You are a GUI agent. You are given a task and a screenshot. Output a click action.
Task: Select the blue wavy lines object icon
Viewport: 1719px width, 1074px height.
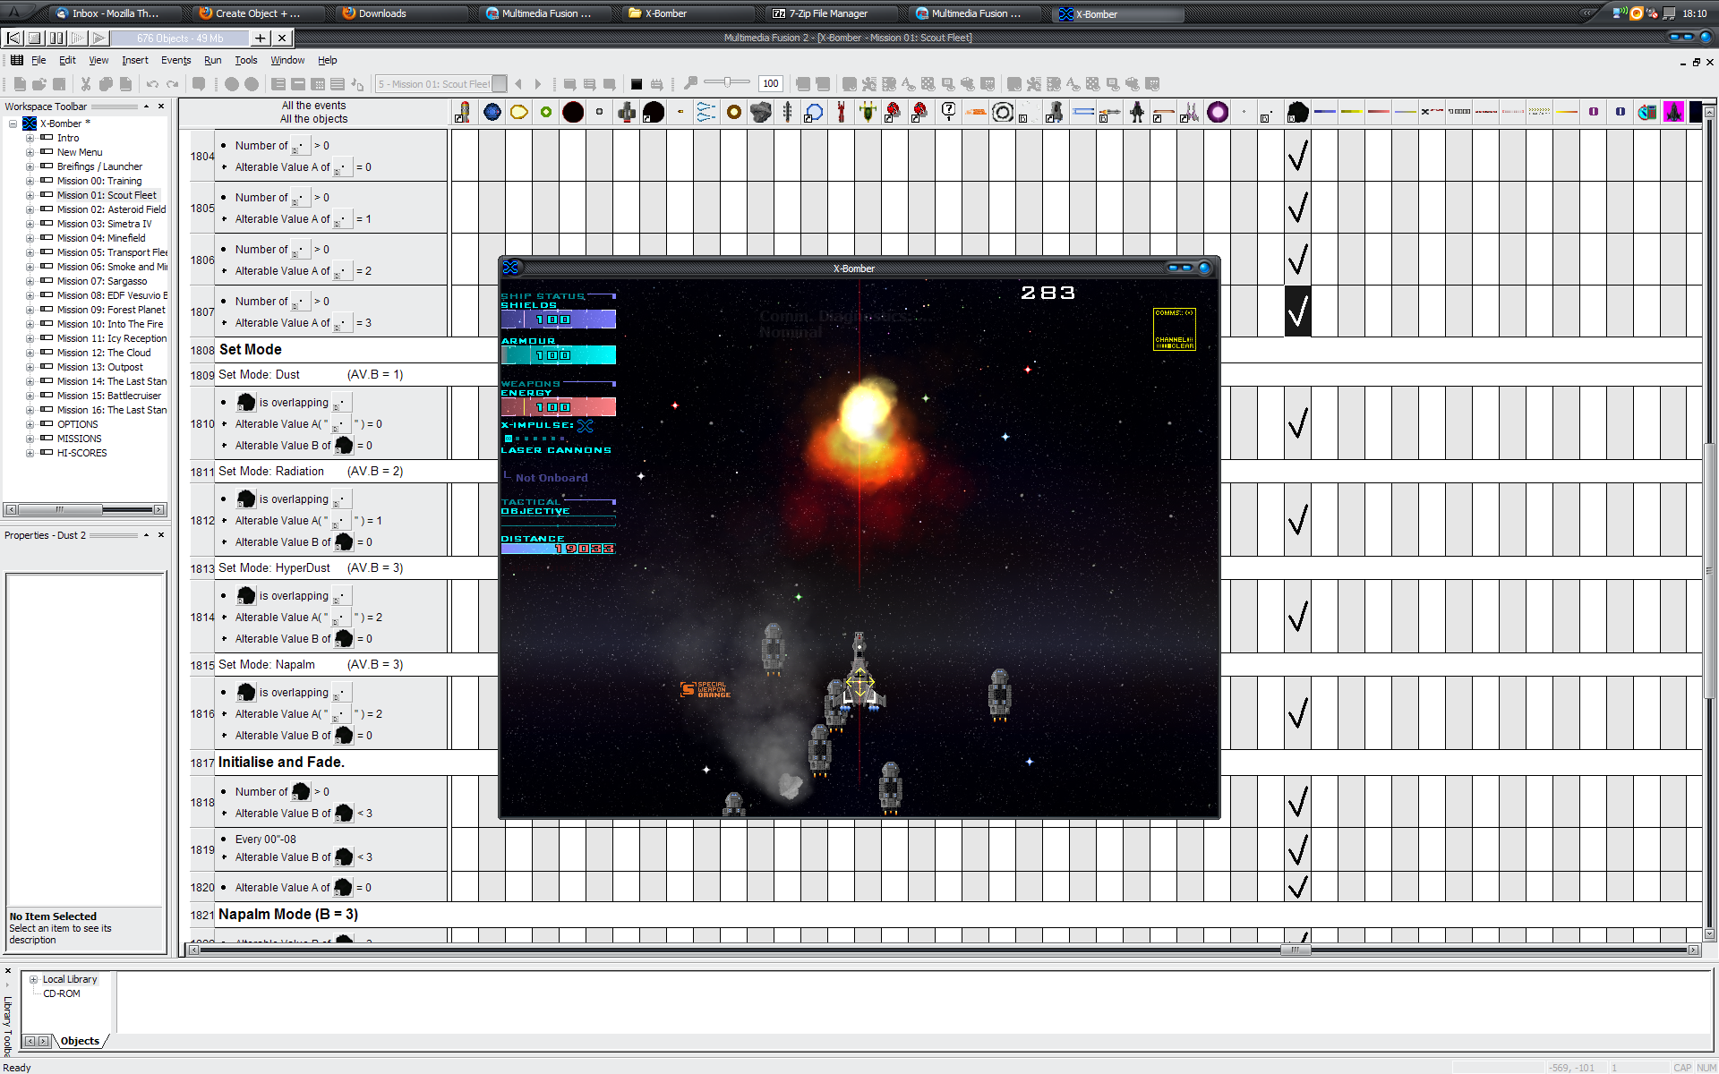pyautogui.click(x=706, y=112)
